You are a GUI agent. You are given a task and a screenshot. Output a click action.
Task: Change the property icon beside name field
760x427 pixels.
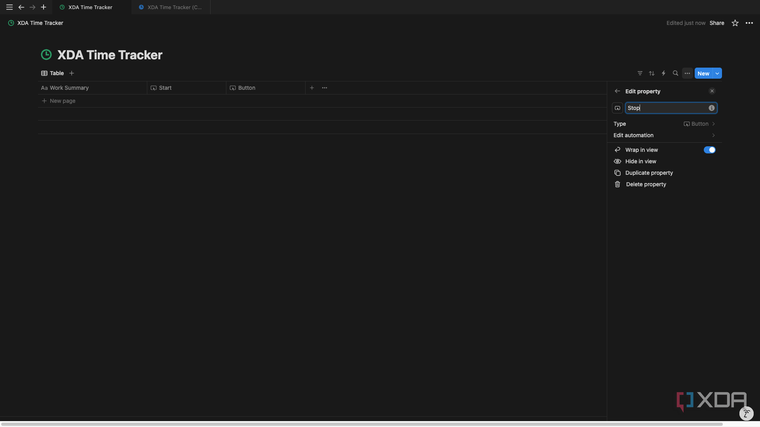point(617,108)
